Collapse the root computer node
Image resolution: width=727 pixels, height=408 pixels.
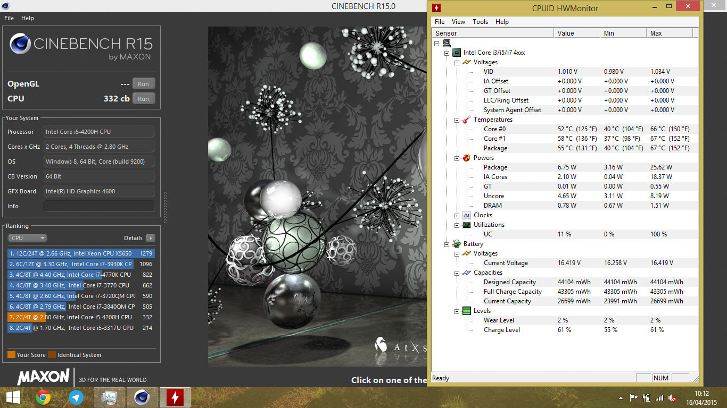[437, 43]
